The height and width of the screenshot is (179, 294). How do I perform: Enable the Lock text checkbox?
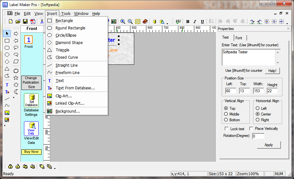(227, 129)
